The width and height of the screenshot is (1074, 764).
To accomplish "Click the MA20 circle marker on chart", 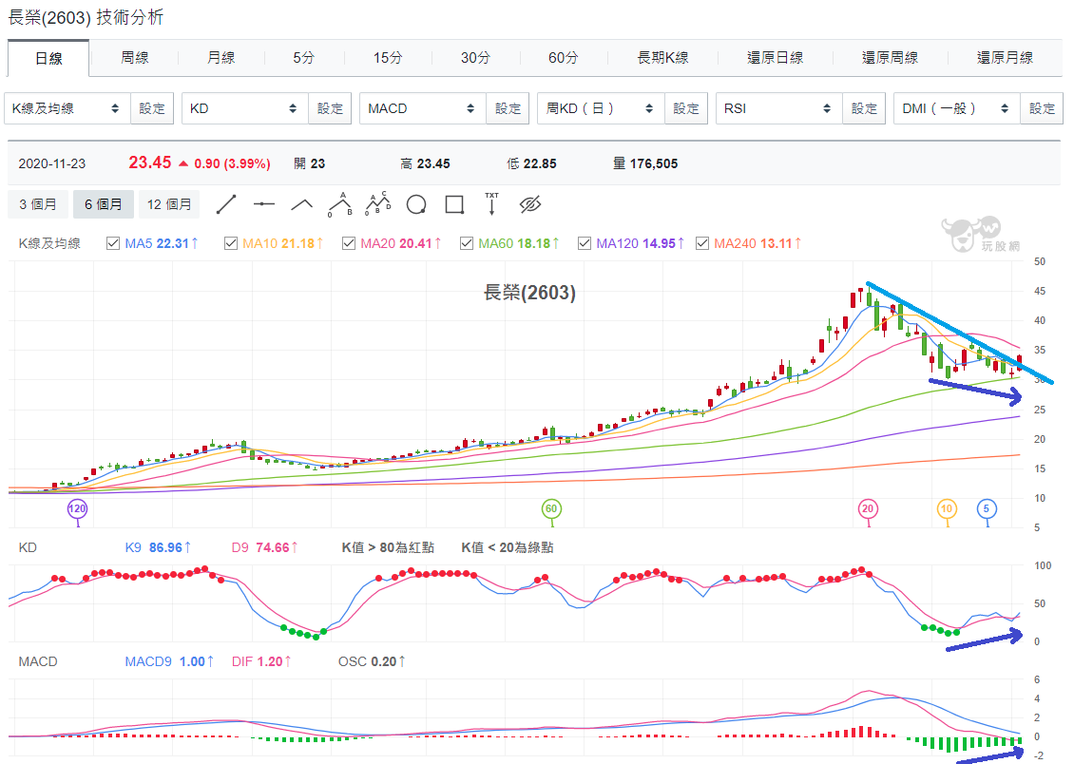I will coord(868,508).
